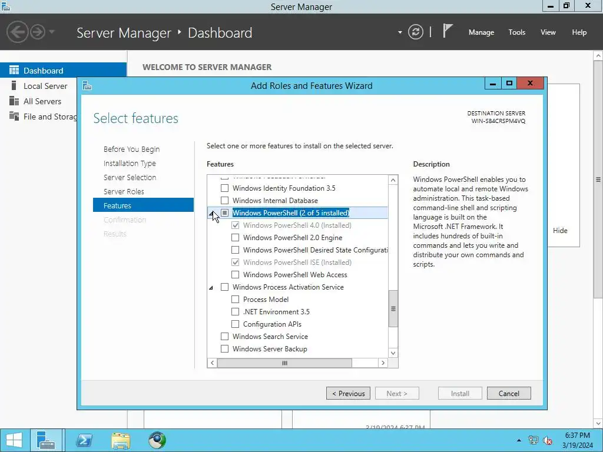Go to the Installation Type step
Screen dimensions: 603x452
pos(130,164)
